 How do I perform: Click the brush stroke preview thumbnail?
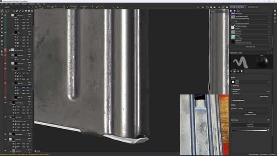(x=241, y=62)
